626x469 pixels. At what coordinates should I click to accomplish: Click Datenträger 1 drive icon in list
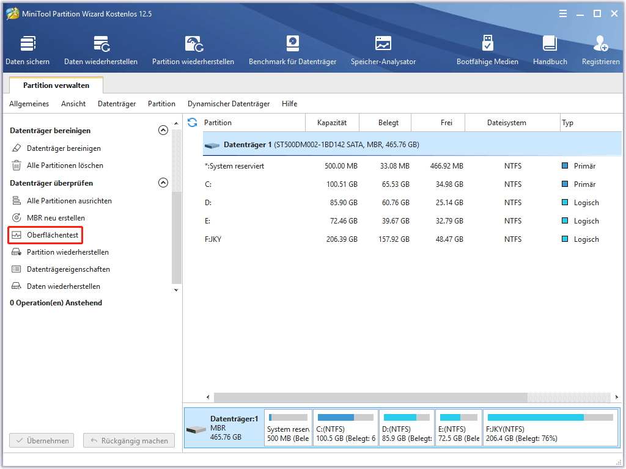[x=212, y=145]
